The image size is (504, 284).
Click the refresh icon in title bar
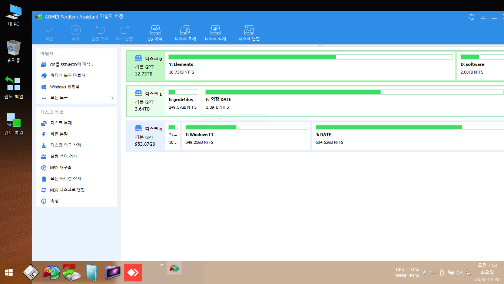[472, 17]
